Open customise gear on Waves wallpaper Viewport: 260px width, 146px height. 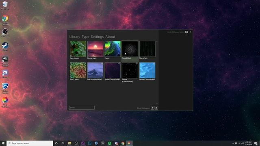(154, 63)
